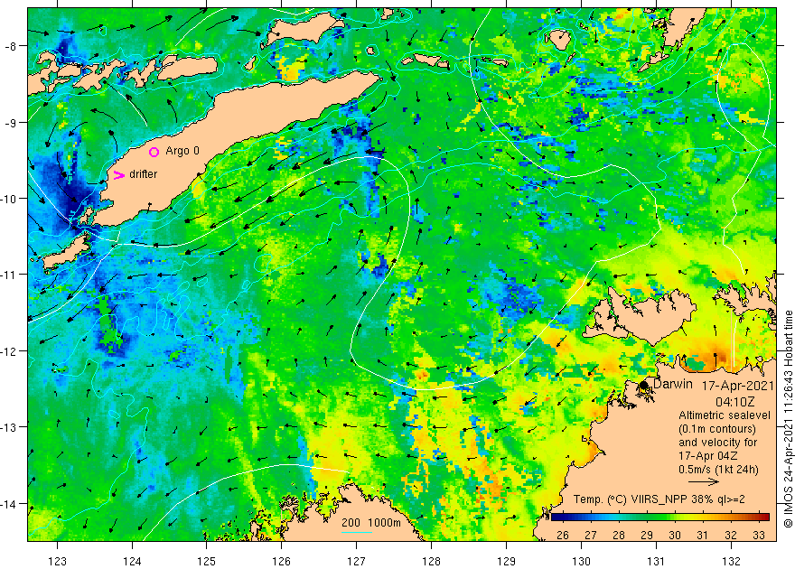The image size is (795, 569).
Task: Click the latitude axis label '-13'
Action: (9, 427)
